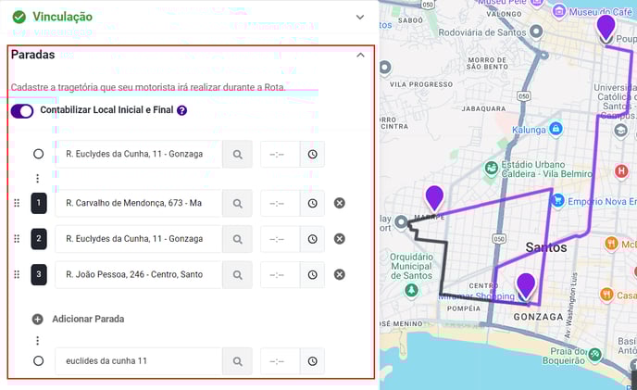Screen dimensions: 637x390
Task: Select the initial location radio circle
Action: pyautogui.click(x=38, y=154)
